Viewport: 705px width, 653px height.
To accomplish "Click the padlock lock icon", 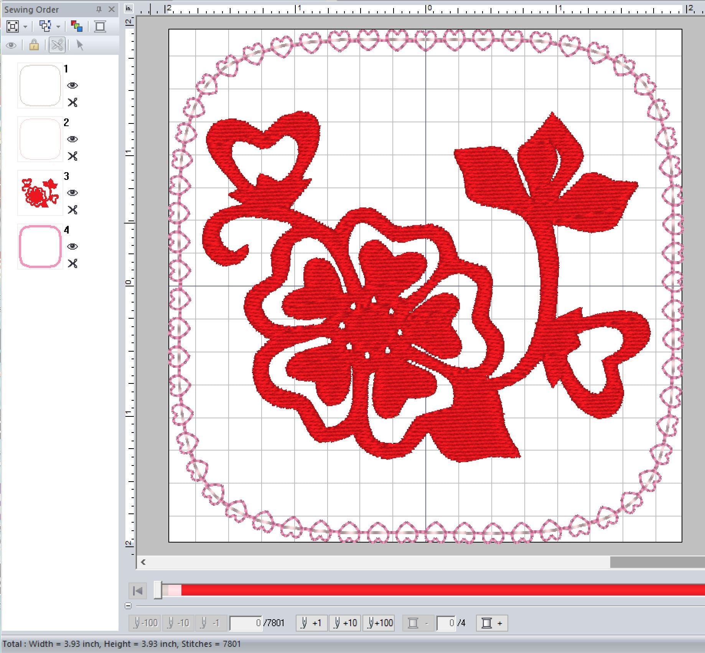I will [x=34, y=45].
